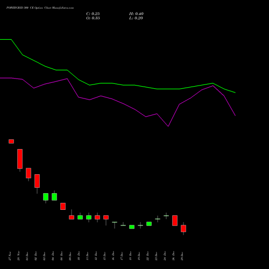Click the POWERGRID CE Option Chart title
The image size is (269, 269).
[x=40, y=8]
